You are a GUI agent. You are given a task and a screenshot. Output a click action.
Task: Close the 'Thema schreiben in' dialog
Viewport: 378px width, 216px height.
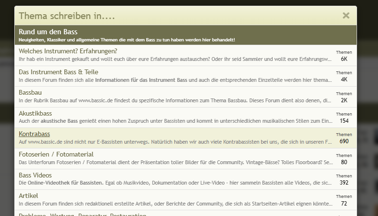click(346, 16)
